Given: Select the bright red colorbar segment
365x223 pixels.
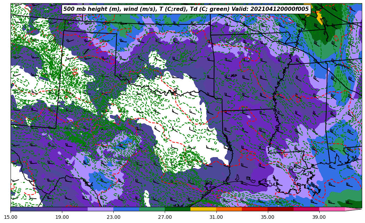Looking at the screenshot, I should tap(254, 209).
